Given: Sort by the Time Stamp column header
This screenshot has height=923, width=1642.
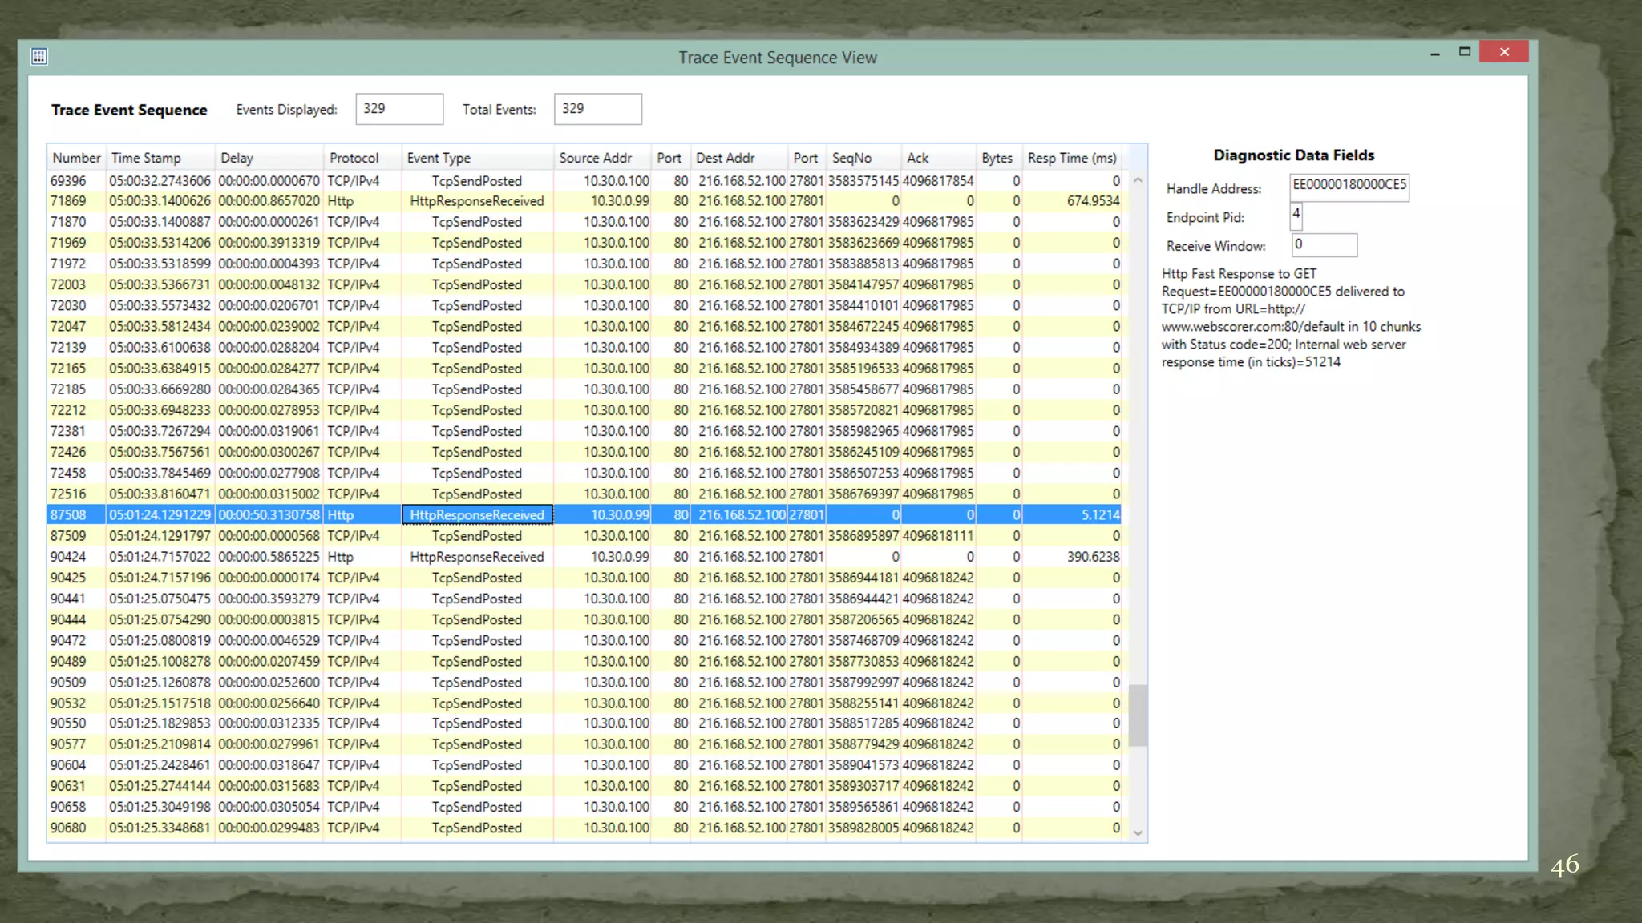Looking at the screenshot, I should click(146, 158).
